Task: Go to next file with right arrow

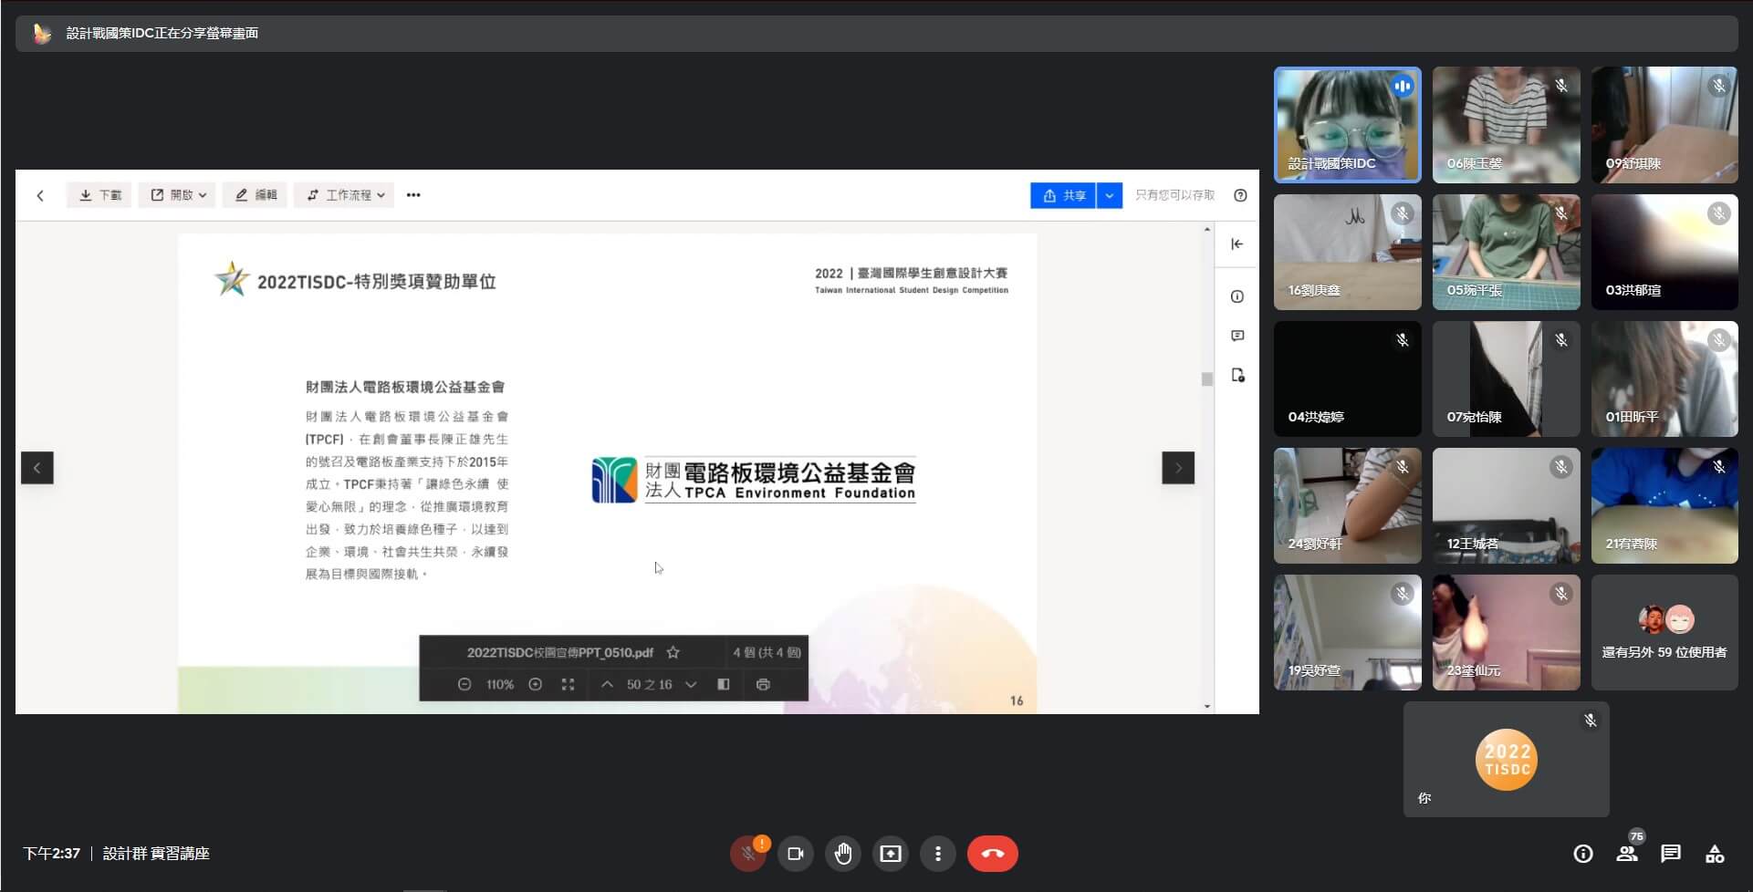Action: click(1177, 468)
